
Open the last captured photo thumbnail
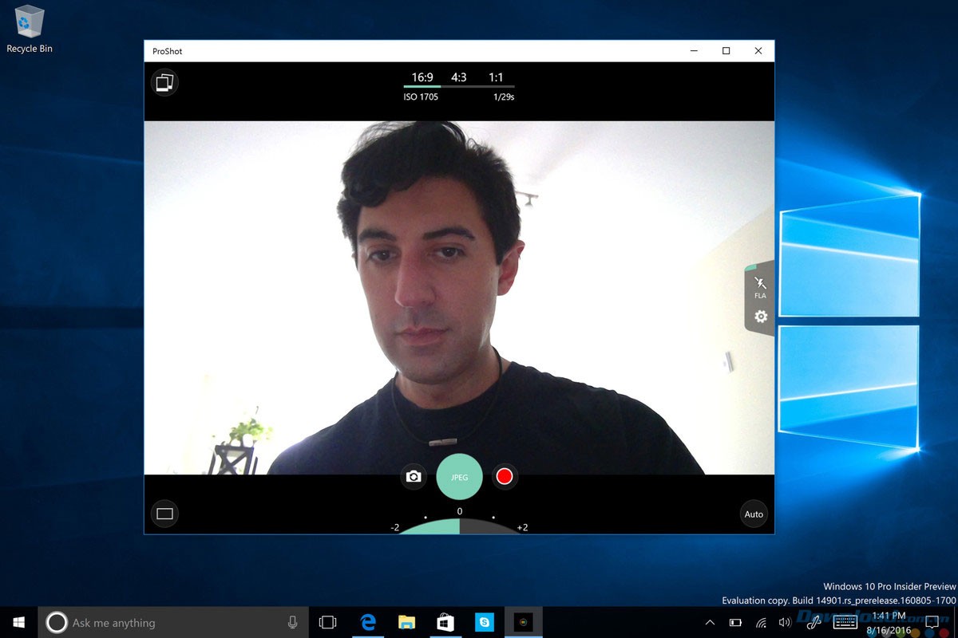[164, 82]
